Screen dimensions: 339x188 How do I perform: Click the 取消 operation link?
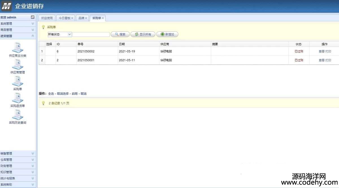[84, 94]
